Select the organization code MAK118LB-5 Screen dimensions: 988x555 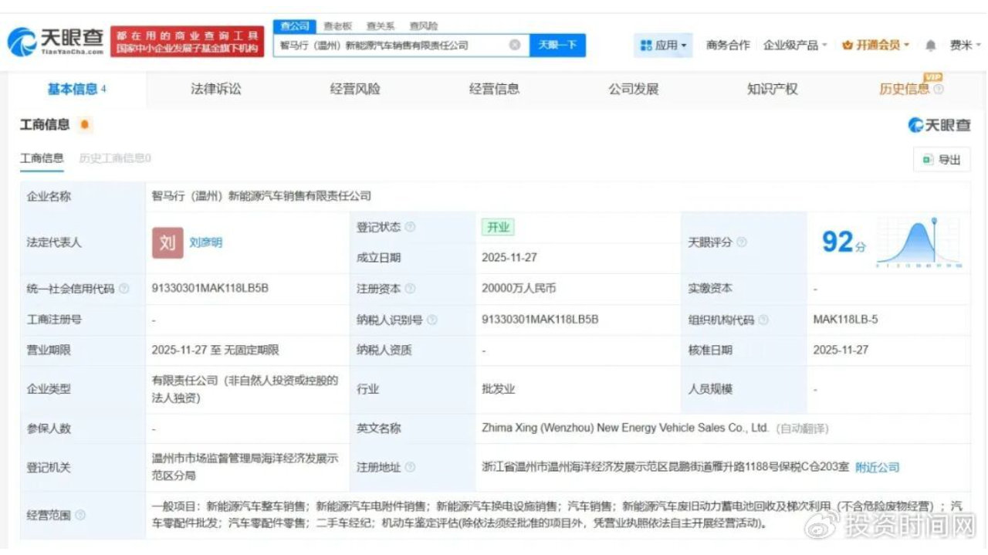pyautogui.click(x=845, y=319)
